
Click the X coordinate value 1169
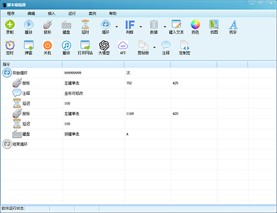point(130,113)
